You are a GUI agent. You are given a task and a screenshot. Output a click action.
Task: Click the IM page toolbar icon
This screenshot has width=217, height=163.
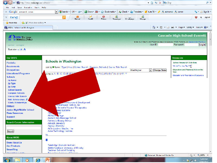[143, 17]
